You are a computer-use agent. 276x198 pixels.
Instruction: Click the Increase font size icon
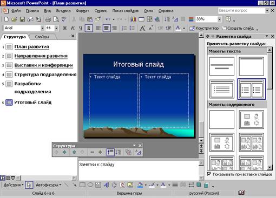142,28
